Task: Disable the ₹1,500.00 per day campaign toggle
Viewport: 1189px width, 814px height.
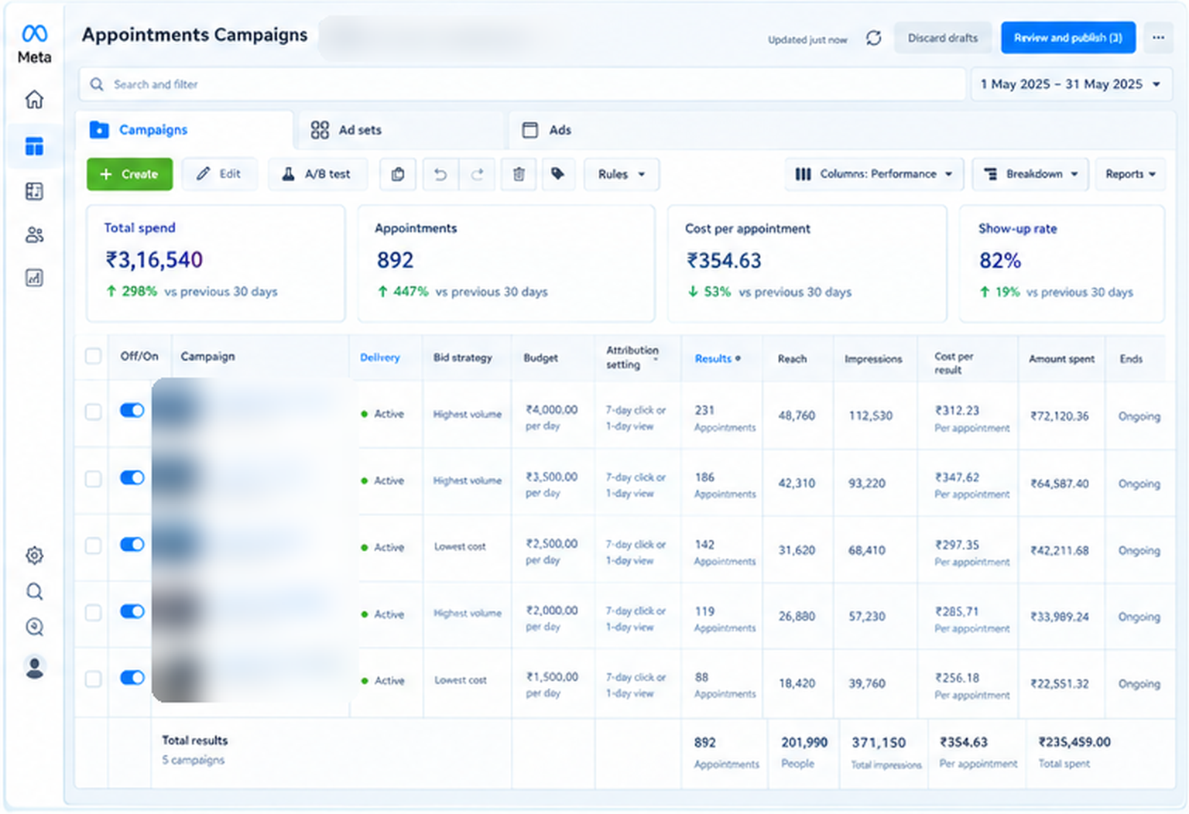Action: click(132, 678)
